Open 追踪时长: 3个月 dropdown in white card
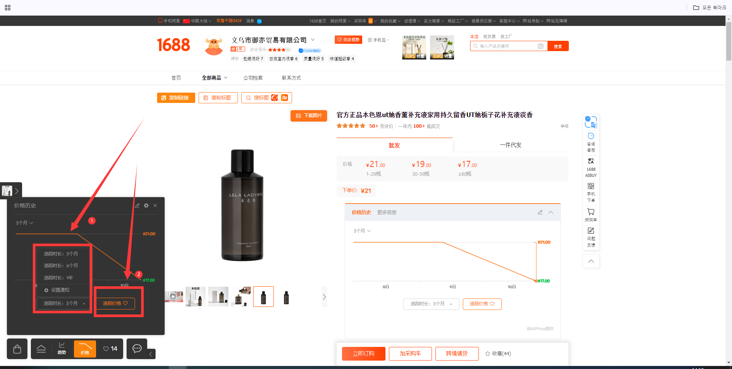This screenshot has height=369, width=732. point(431,304)
